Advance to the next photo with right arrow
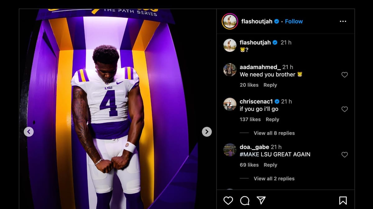Viewport: 373px width, 209px height. point(206,132)
